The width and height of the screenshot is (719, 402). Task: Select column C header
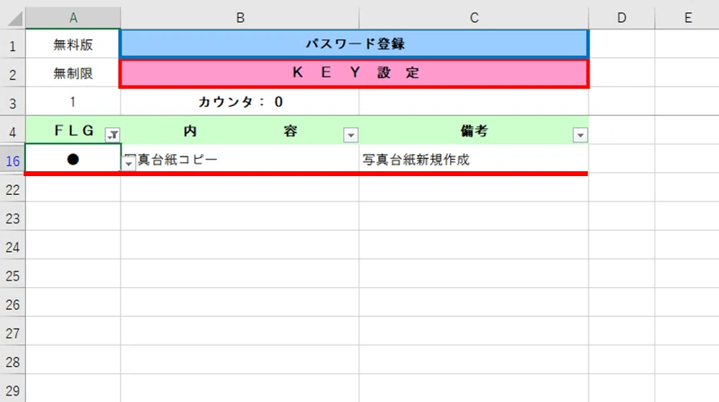[474, 18]
